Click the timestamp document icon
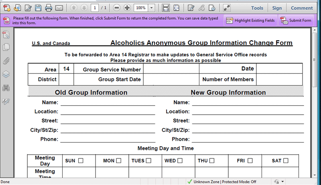 click(x=212, y=8)
